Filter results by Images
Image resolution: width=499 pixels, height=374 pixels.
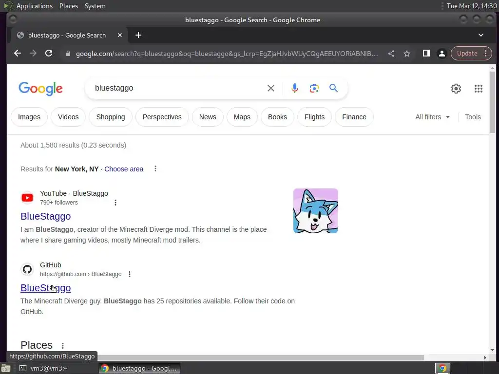[29, 117]
